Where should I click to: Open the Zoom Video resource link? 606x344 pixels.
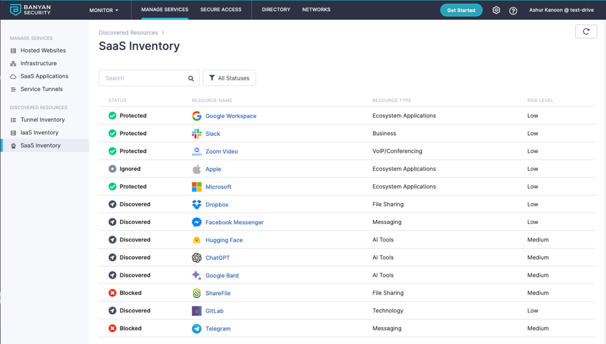(x=222, y=151)
